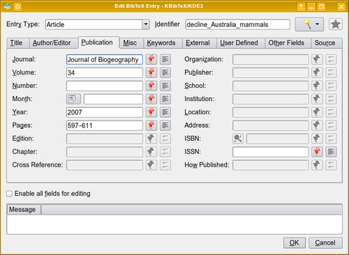Open the month calendar picker icon

73,99
